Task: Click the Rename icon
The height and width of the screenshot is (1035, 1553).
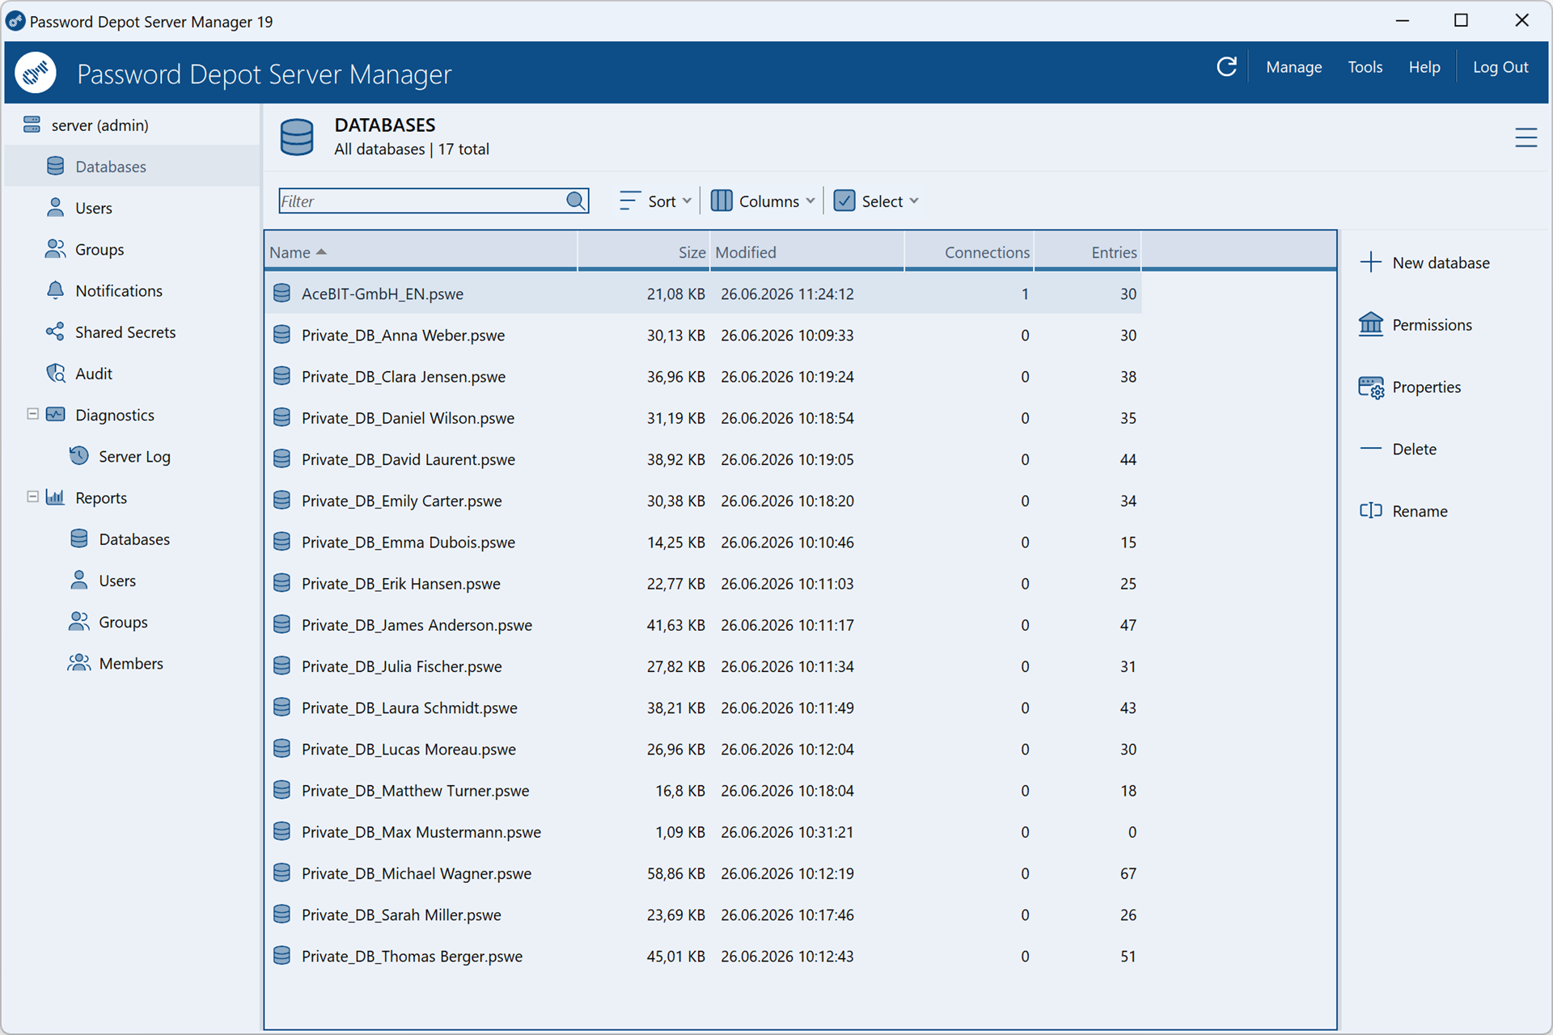Action: pyautogui.click(x=1370, y=511)
